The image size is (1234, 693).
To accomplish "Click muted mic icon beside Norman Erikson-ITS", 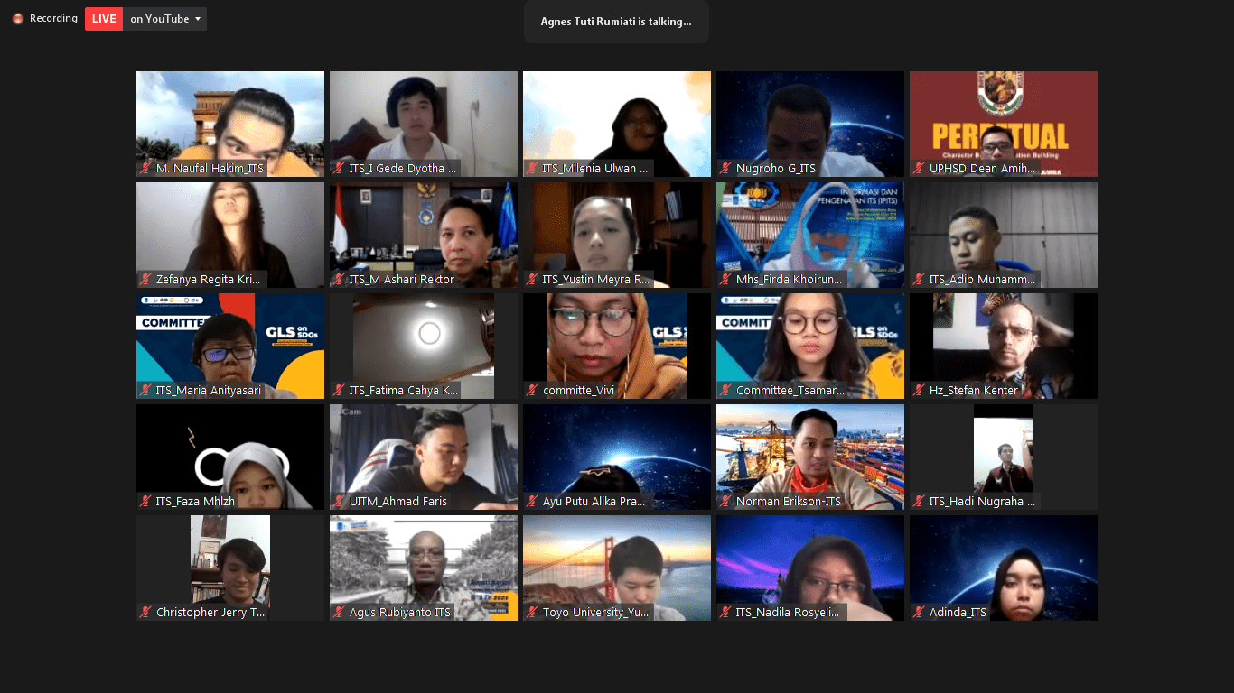I will (x=725, y=502).
